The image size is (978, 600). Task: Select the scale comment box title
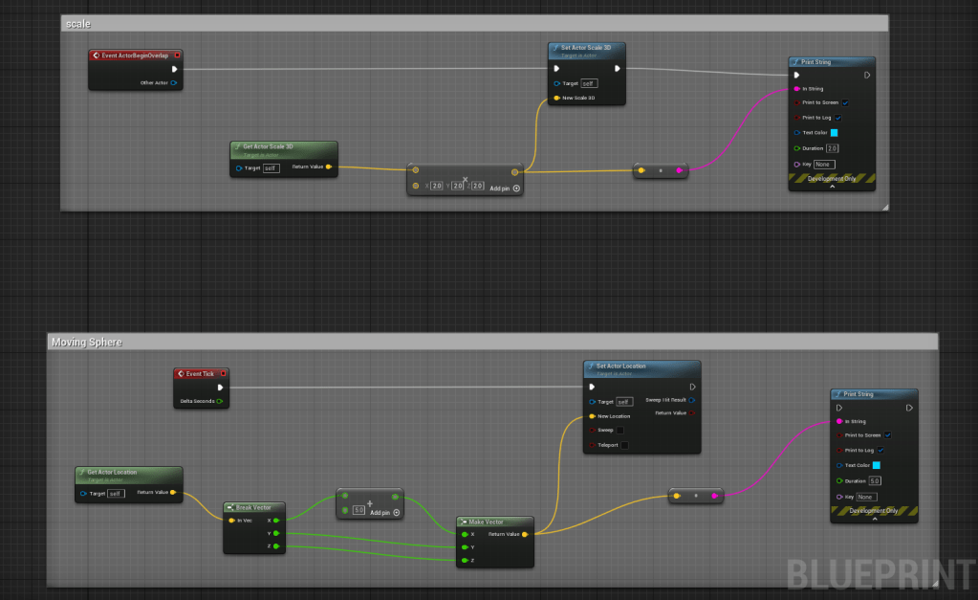tap(77, 23)
